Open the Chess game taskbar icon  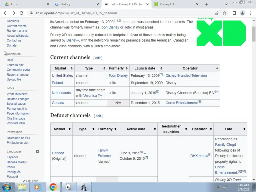[84, 187]
